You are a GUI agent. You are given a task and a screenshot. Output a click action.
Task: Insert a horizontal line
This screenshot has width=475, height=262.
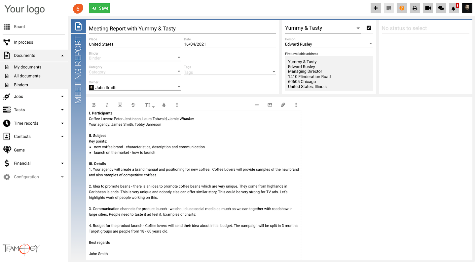257,105
